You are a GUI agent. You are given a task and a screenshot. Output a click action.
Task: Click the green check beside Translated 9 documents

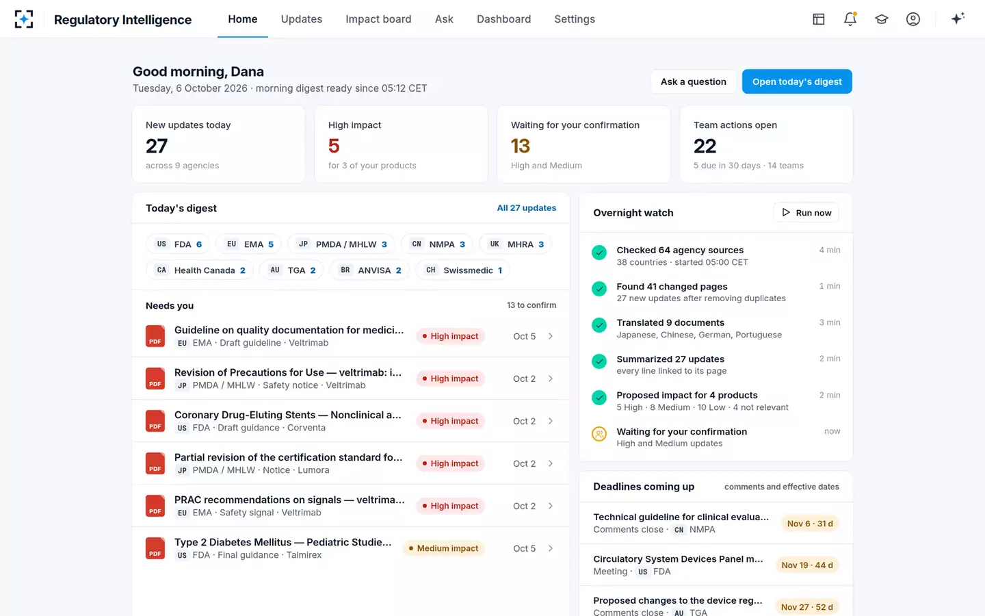pyautogui.click(x=599, y=325)
